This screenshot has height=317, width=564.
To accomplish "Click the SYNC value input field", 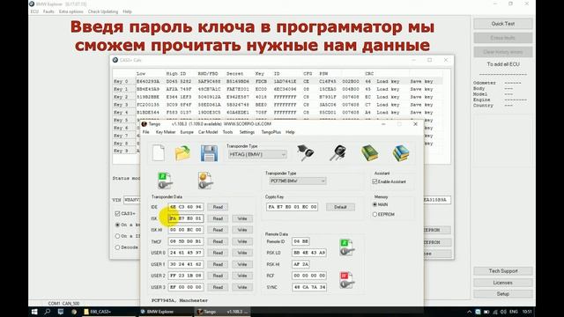I will point(309,287).
